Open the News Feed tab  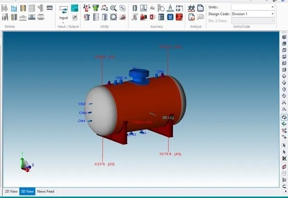tap(45, 191)
